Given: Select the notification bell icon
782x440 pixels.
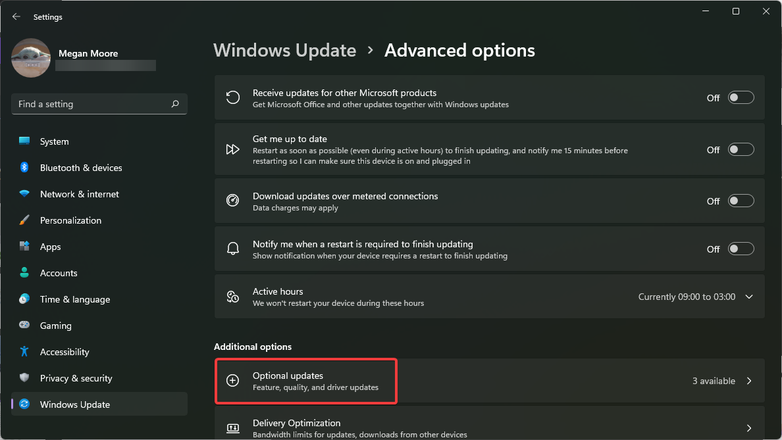Looking at the screenshot, I should point(232,249).
